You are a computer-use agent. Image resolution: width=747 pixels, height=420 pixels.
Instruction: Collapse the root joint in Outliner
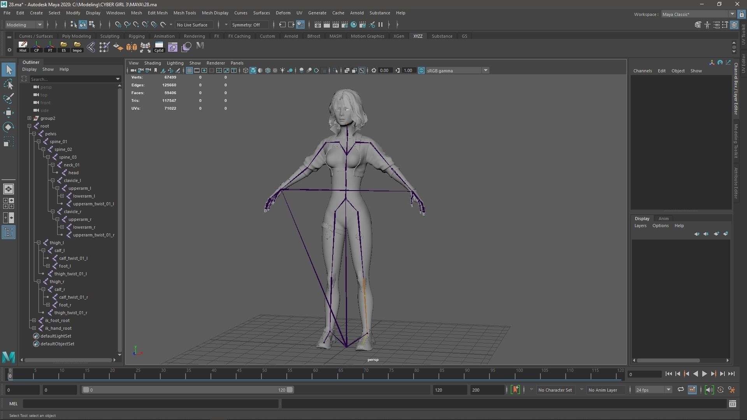pyautogui.click(x=29, y=126)
